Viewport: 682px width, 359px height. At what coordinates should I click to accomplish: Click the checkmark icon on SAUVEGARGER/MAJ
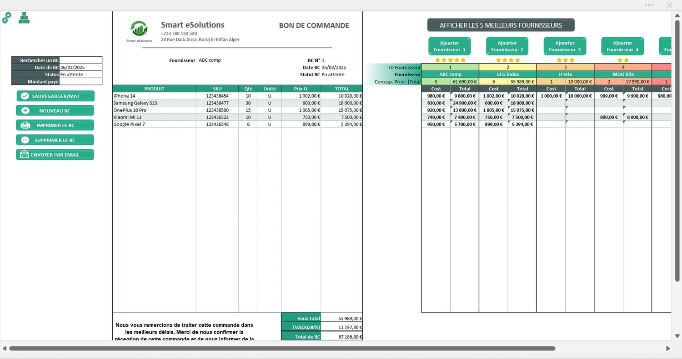click(25, 96)
